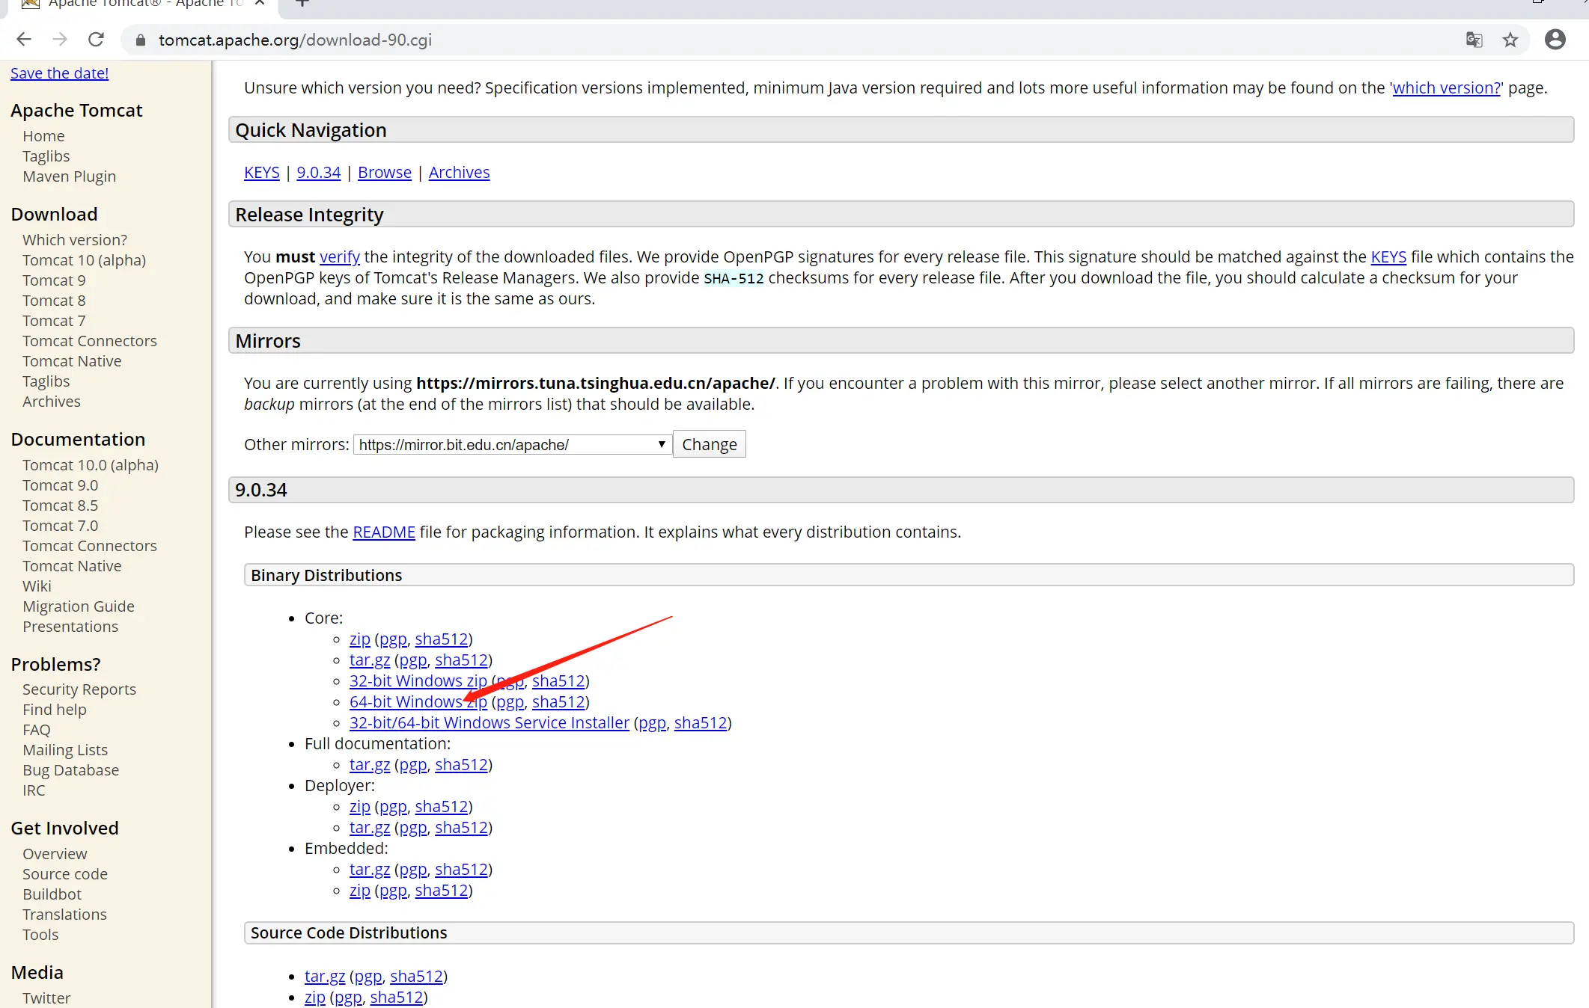Open Security Reports in sidebar
The width and height of the screenshot is (1589, 1008).
pyautogui.click(x=79, y=689)
